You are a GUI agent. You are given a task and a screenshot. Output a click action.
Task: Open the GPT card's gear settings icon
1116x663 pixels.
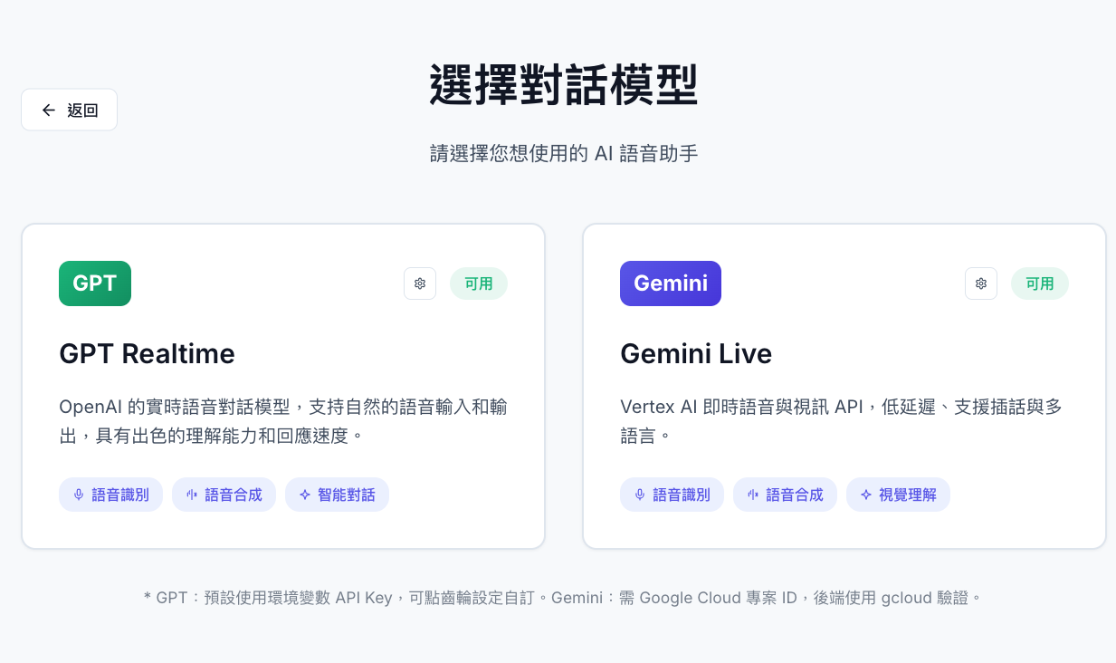tap(420, 283)
